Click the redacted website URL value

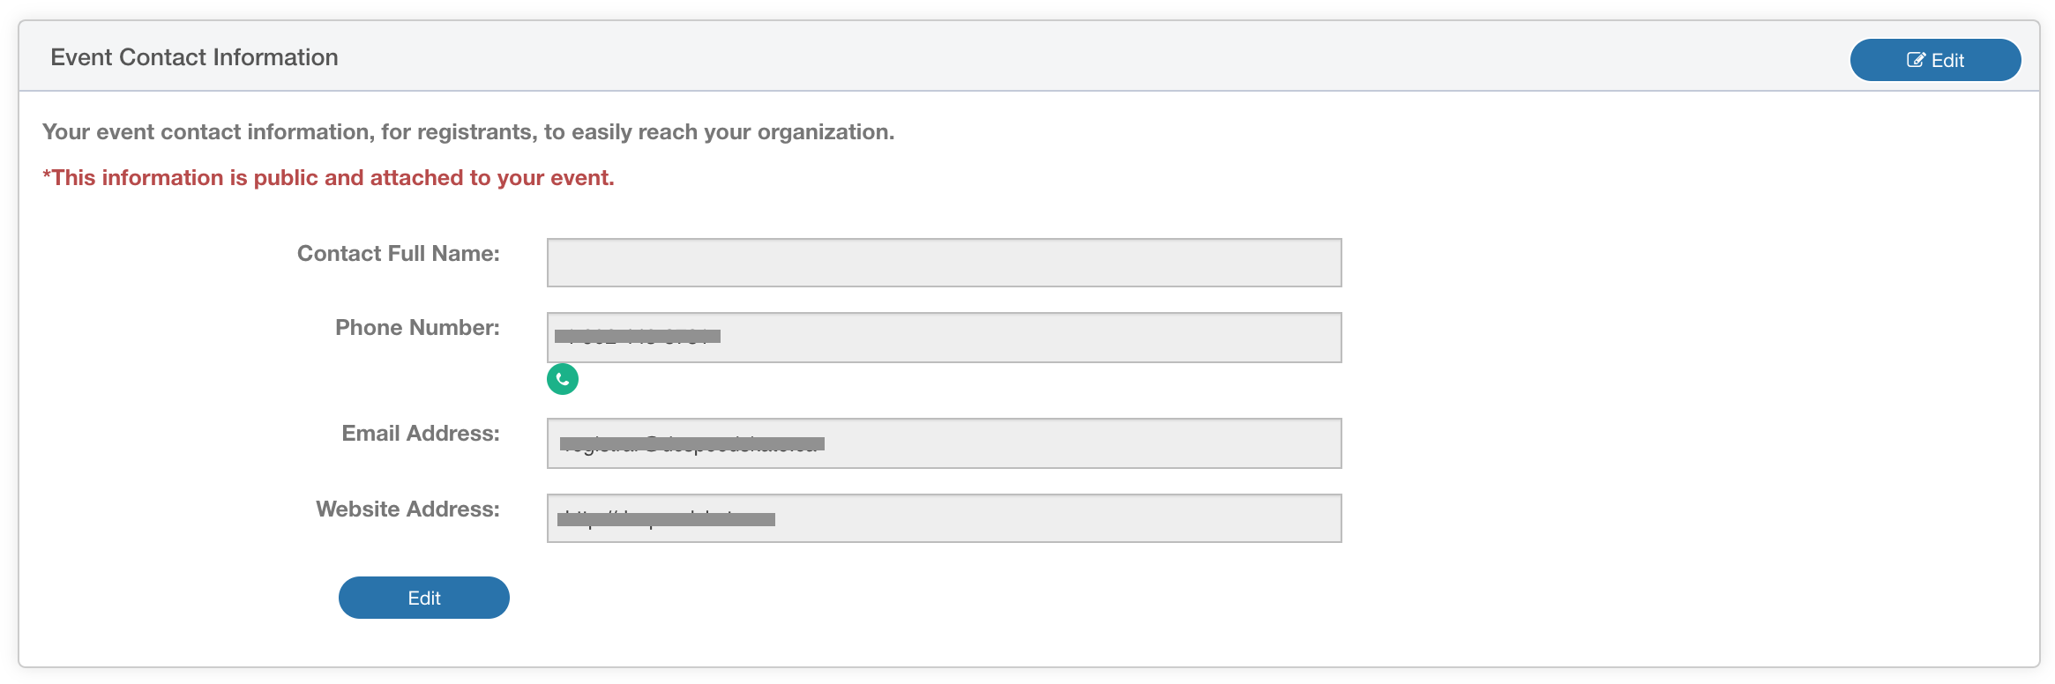pyautogui.click(x=666, y=519)
